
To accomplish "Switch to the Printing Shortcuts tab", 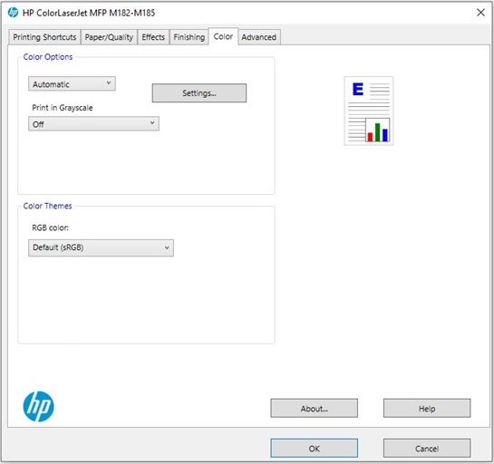I will 44,37.
